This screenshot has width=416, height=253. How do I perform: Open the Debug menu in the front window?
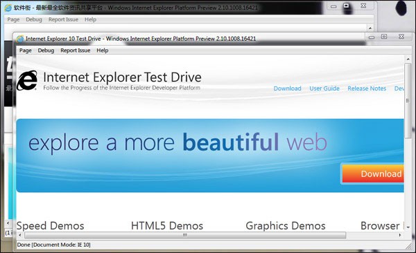point(46,50)
